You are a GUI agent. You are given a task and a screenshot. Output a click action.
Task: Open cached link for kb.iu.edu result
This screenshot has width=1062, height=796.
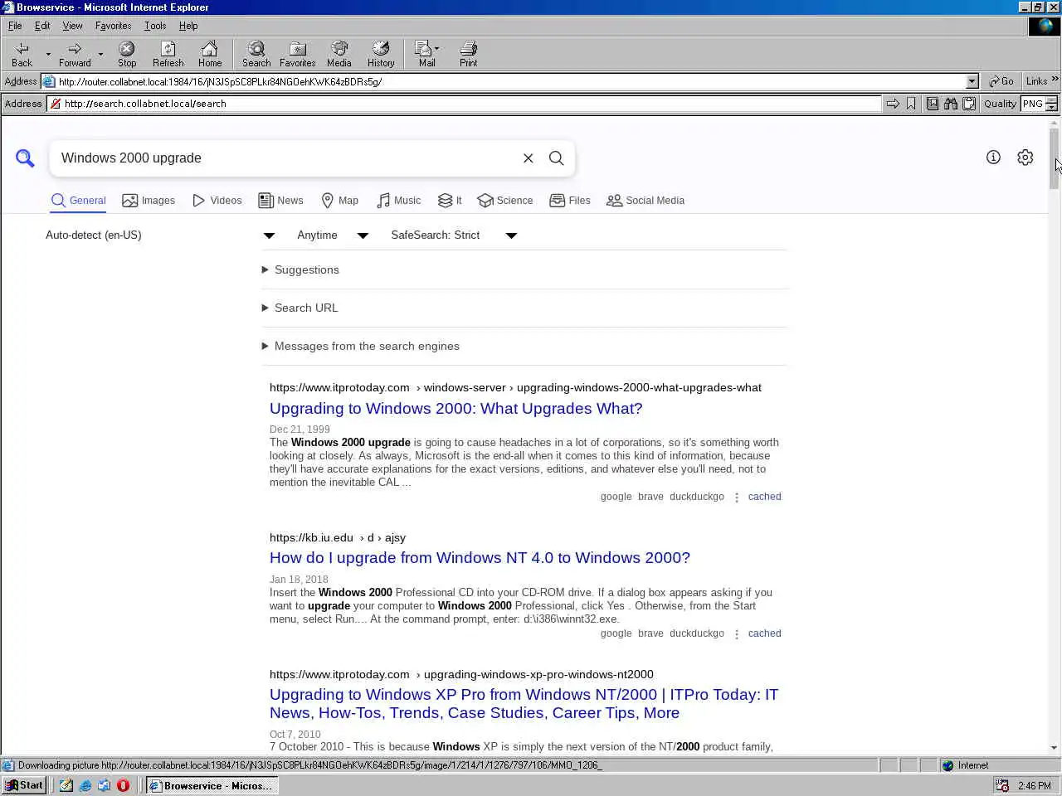764,633
